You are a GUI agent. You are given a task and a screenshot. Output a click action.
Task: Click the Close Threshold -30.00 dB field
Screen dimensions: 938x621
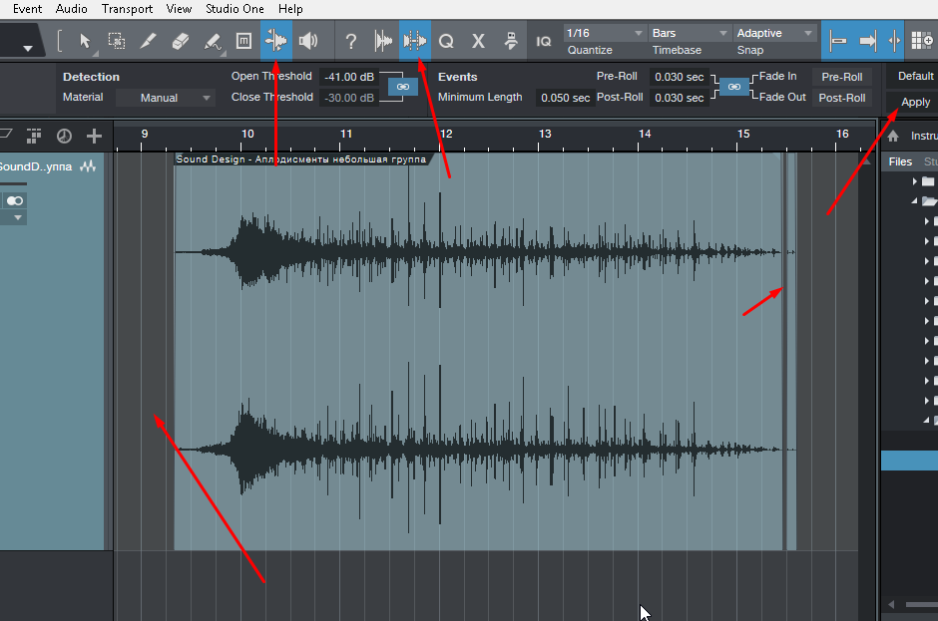(x=349, y=98)
